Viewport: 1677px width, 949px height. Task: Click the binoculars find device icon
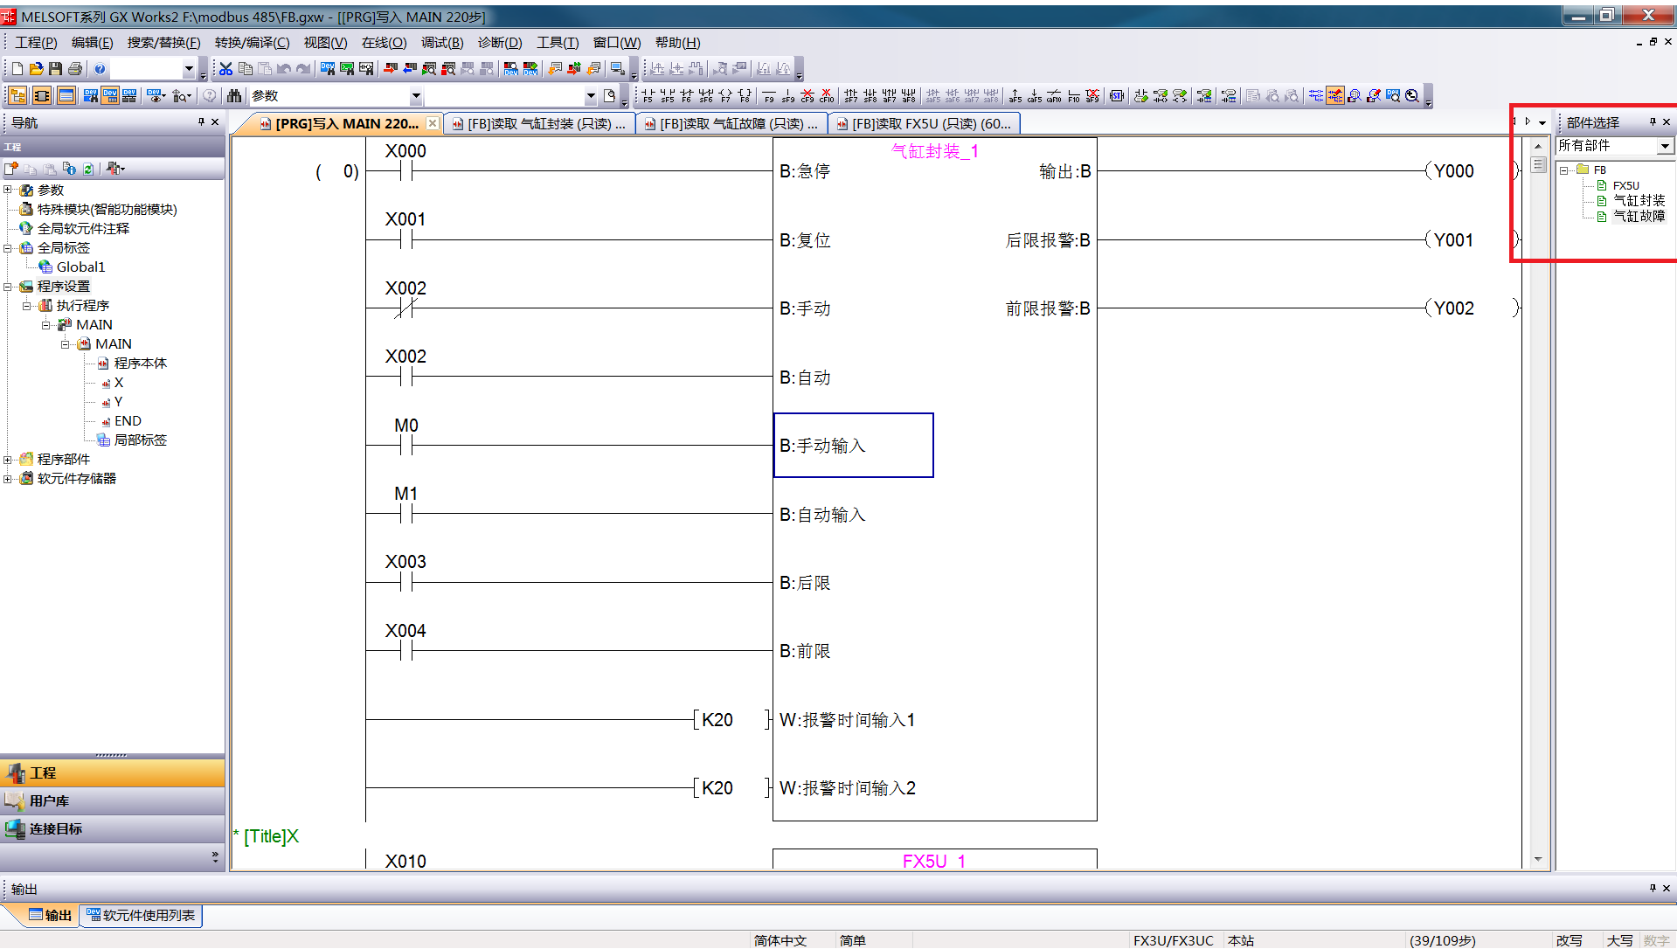click(234, 96)
